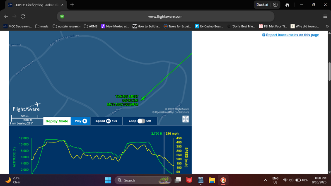Select the TKR105 Firefighting Tanker tab
The width and height of the screenshot is (331, 186).
tap(36, 5)
